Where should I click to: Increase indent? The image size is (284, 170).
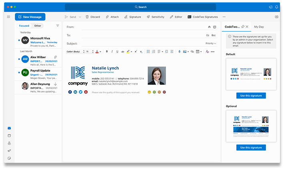coord(172,51)
